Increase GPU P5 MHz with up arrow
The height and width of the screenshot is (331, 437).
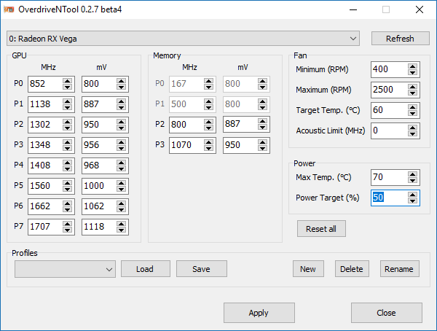click(x=67, y=183)
